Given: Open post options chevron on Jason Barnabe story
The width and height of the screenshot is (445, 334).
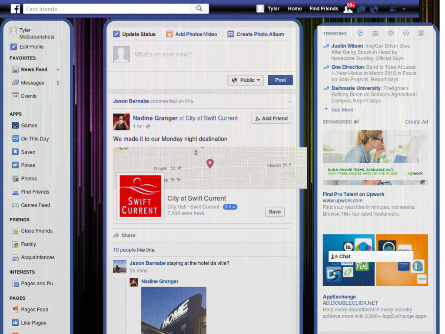Looking at the screenshot, I should (x=289, y=101).
